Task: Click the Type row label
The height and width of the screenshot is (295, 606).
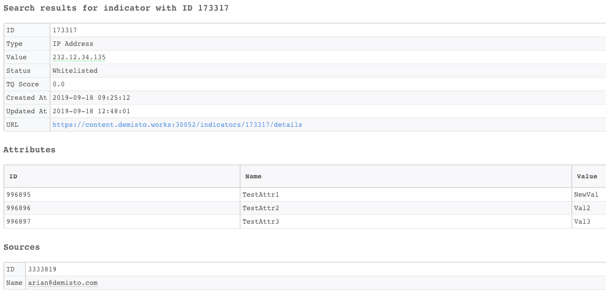Action: pos(14,43)
